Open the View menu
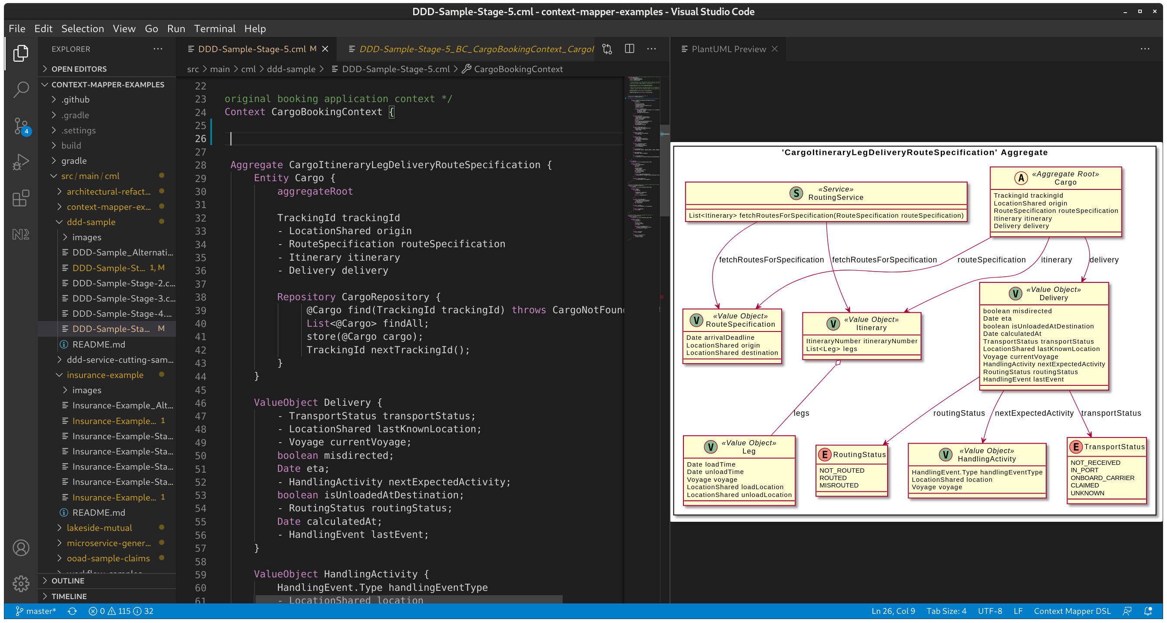Image resolution: width=1167 pixels, height=623 pixels. (124, 29)
